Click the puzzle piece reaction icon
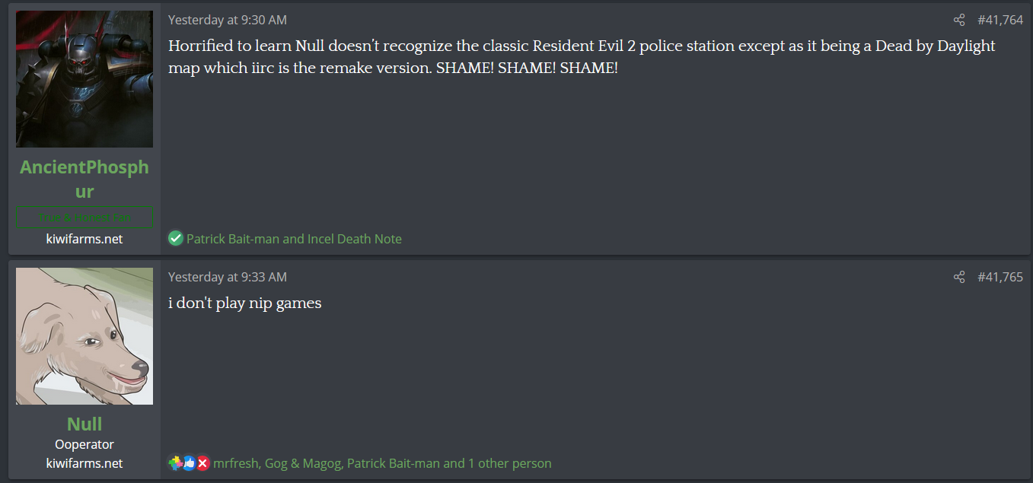Image resolution: width=1033 pixels, height=483 pixels. click(176, 462)
